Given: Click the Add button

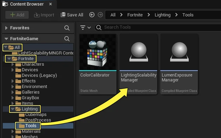Looking at the screenshot, I should click(x=17, y=15).
